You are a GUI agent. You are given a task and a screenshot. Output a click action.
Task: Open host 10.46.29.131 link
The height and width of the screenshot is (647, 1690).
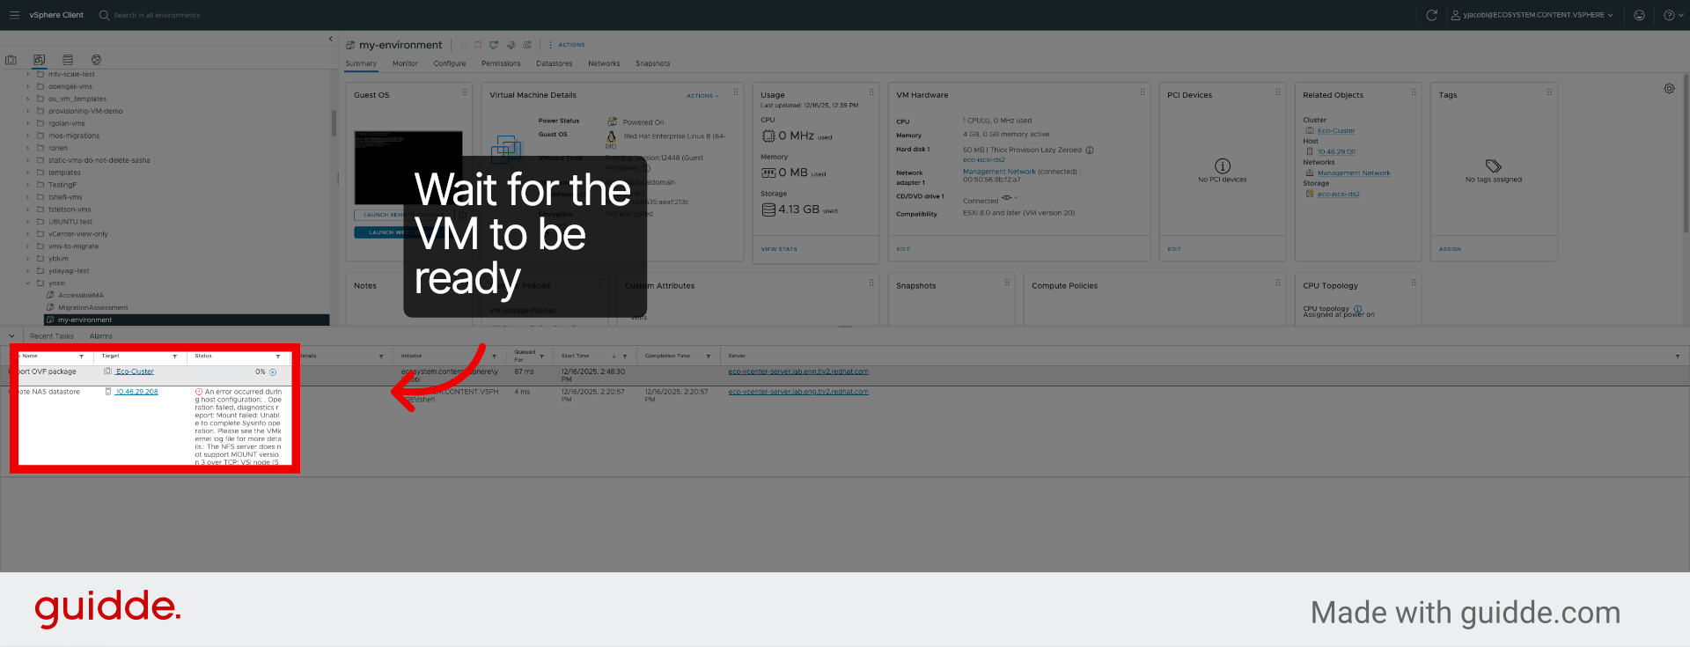[x=1336, y=152]
